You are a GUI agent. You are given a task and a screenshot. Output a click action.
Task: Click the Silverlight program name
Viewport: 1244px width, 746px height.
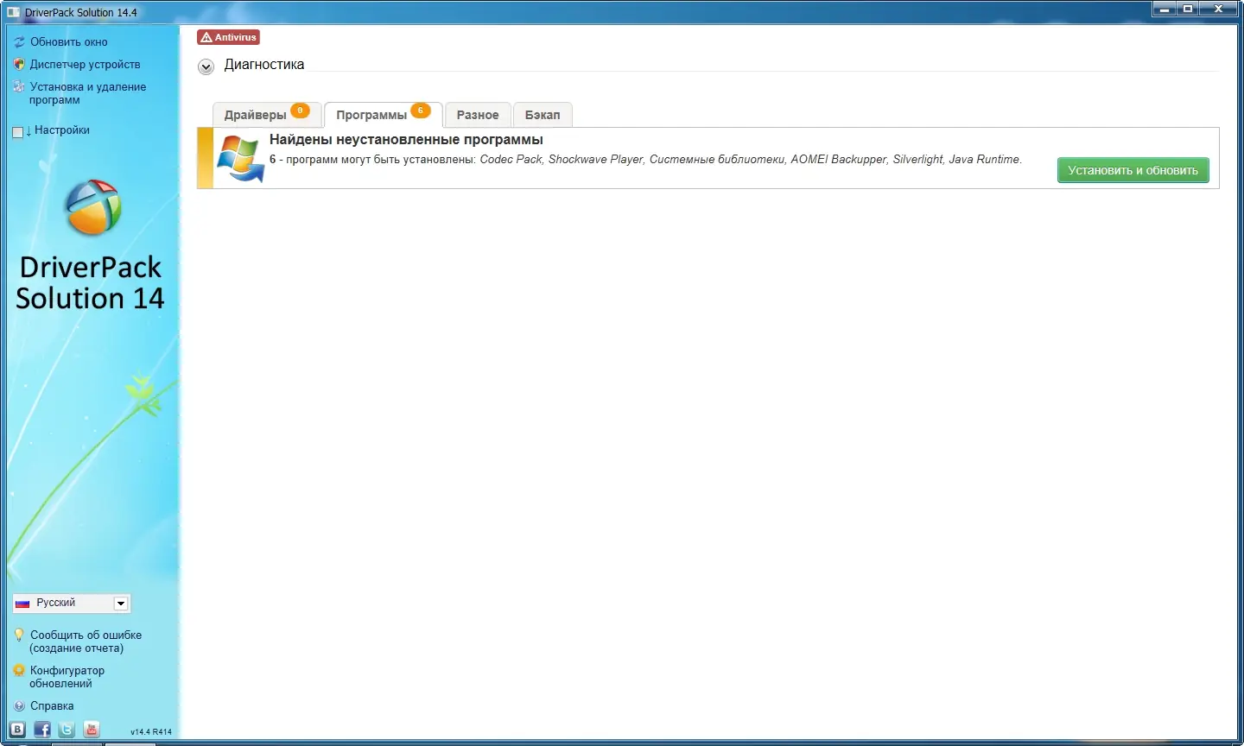[x=917, y=160]
